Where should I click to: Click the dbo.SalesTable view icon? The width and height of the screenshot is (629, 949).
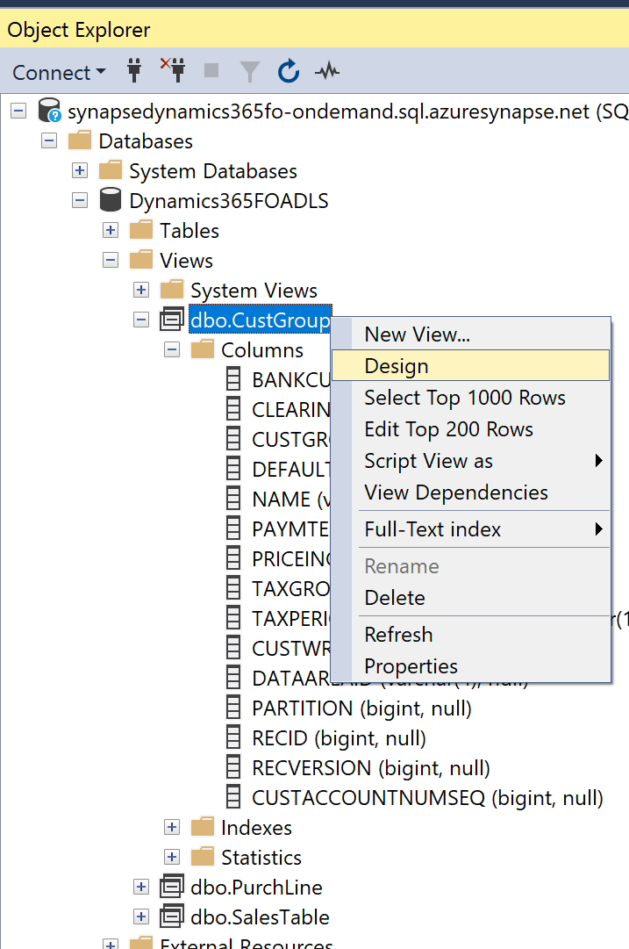172,917
